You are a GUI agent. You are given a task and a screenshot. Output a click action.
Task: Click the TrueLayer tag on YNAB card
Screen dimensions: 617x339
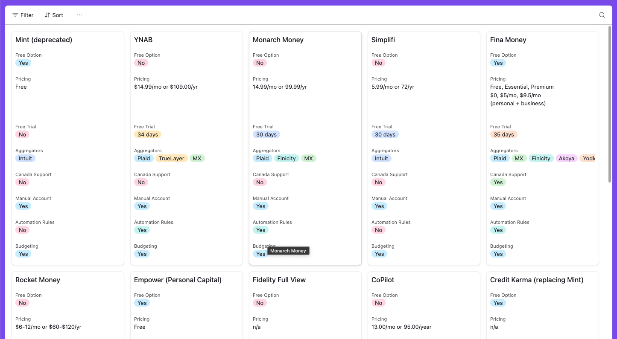171,158
